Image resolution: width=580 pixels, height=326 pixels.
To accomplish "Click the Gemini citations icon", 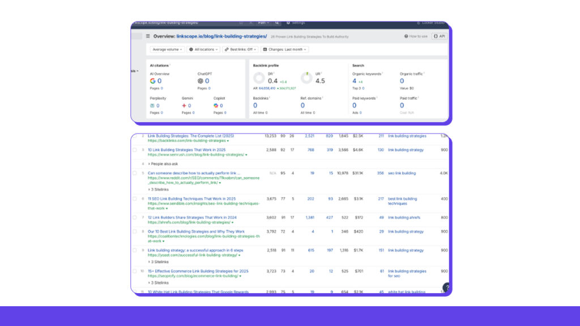I will pyautogui.click(x=184, y=105).
